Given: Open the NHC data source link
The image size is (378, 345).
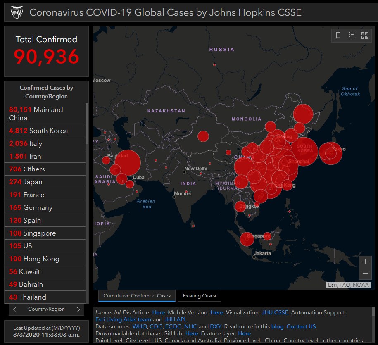Looking at the screenshot, I should [190, 326].
